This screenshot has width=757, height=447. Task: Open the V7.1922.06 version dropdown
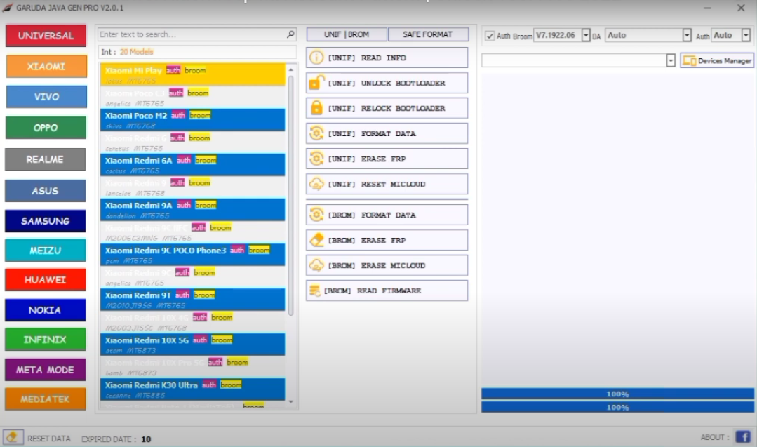point(586,35)
